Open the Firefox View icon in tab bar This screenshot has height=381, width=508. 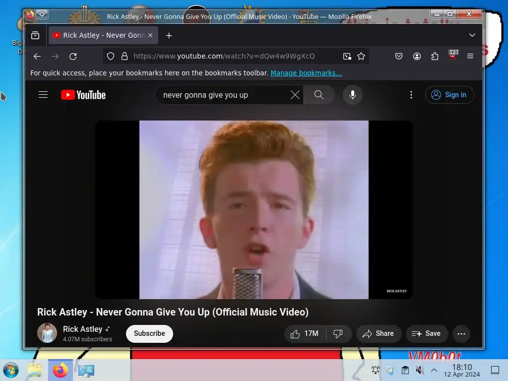pos(35,35)
